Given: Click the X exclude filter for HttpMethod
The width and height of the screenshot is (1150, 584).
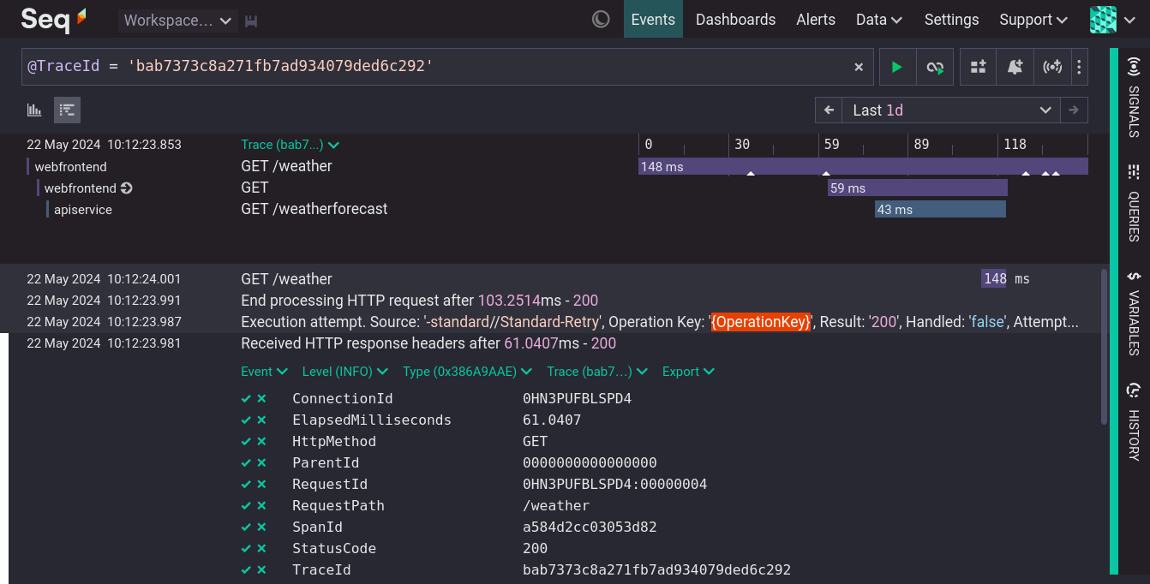Looking at the screenshot, I should [x=261, y=442].
